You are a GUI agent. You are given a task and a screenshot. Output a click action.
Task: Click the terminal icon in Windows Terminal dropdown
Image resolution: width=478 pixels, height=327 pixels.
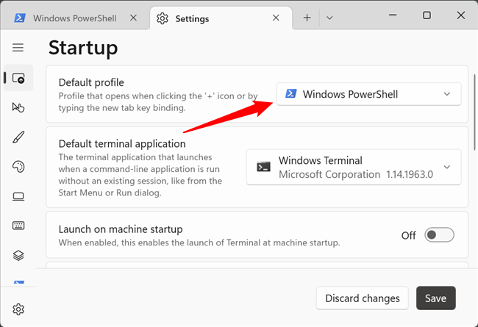[263, 167]
